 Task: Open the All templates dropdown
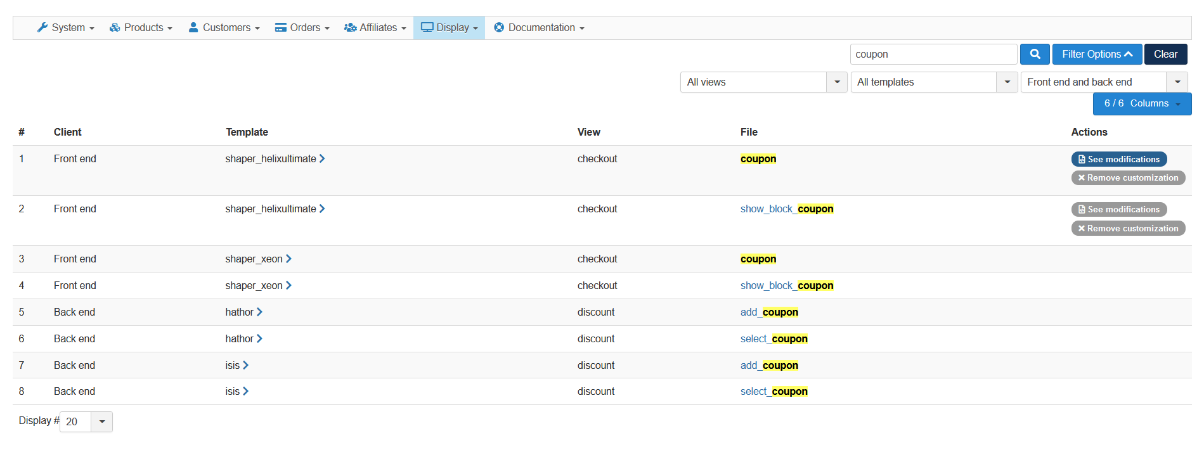click(x=933, y=82)
